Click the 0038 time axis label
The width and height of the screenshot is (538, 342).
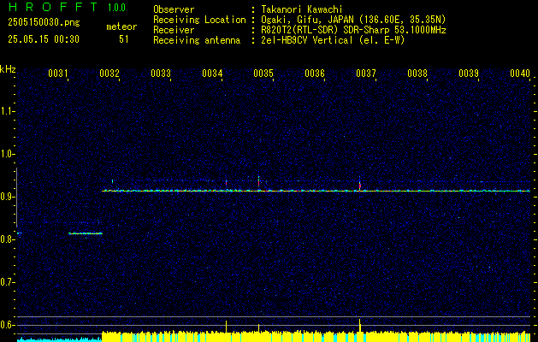tap(417, 74)
